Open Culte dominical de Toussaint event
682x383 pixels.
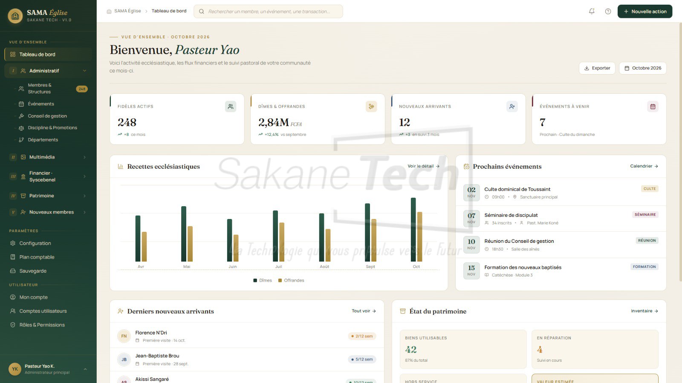coord(561,193)
